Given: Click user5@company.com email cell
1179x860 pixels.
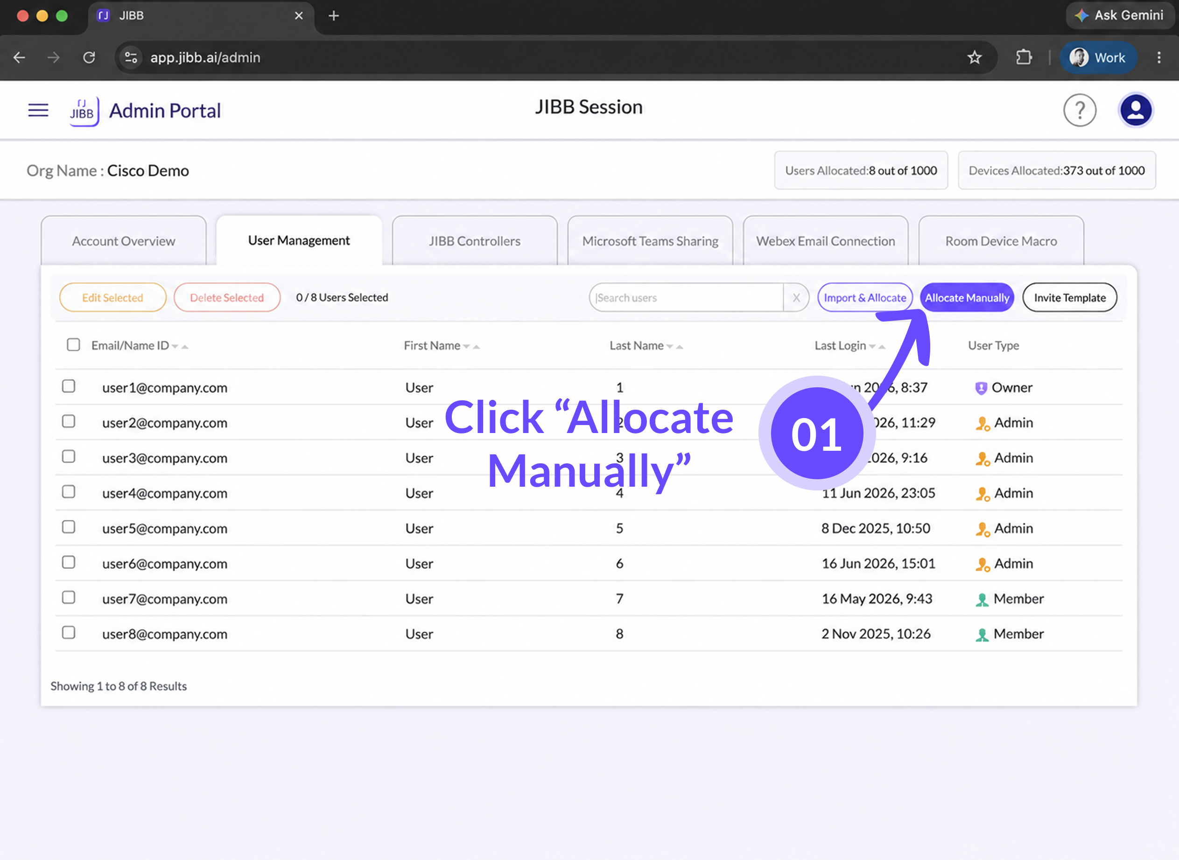Looking at the screenshot, I should coord(165,529).
